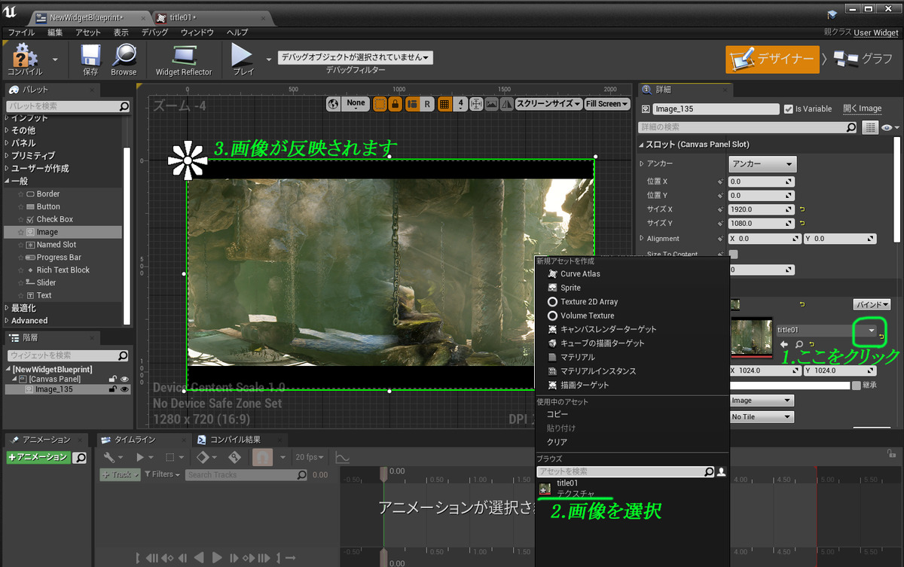
Task: Select Progress Bar in the palette
Action: tap(59, 258)
